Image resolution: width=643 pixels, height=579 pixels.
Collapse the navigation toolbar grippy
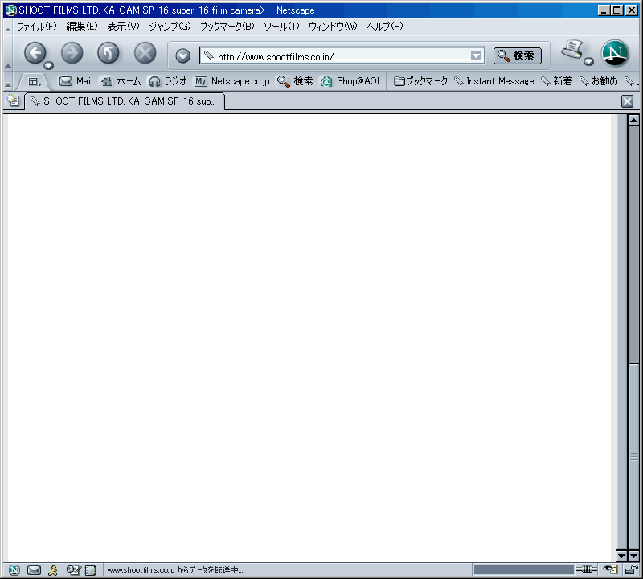coord(8,53)
